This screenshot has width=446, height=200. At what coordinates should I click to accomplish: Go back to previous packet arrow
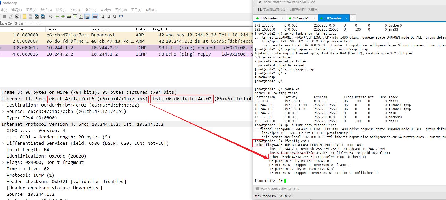pos(57,16)
